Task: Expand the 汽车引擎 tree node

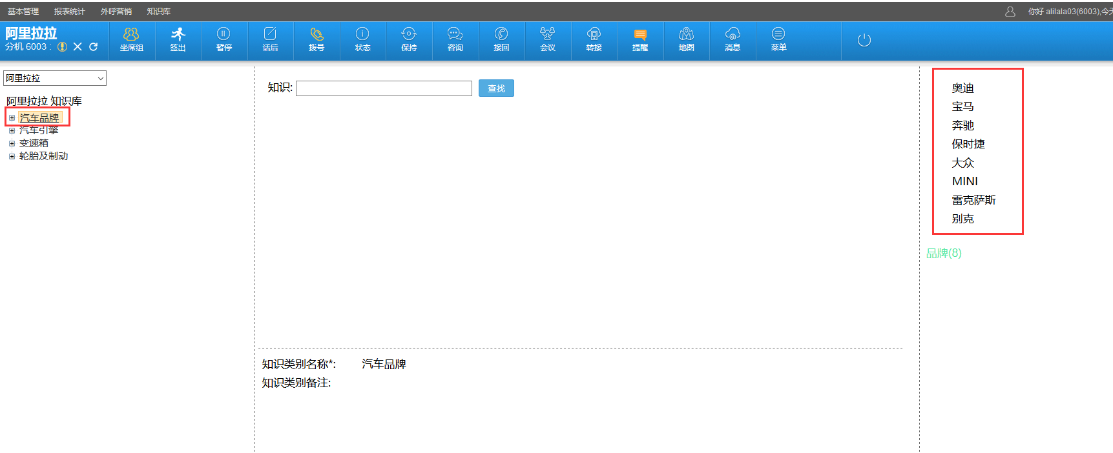Action: [x=12, y=130]
